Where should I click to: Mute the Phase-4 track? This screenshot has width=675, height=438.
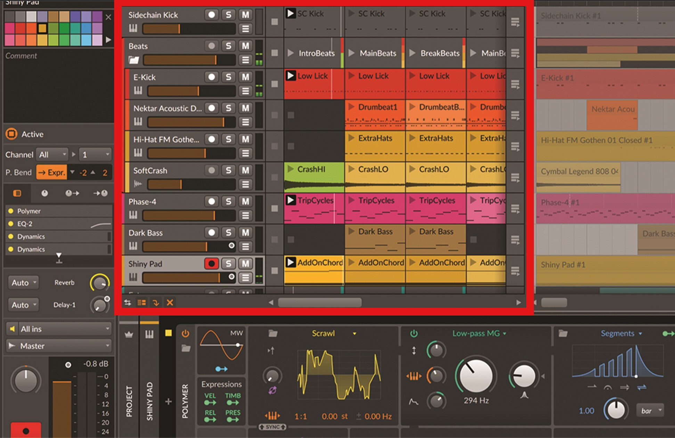coord(245,201)
